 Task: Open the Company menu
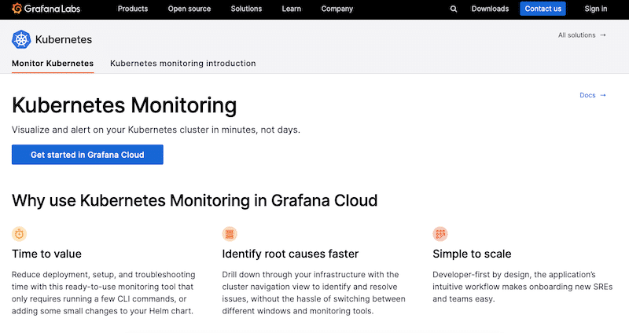tap(337, 9)
